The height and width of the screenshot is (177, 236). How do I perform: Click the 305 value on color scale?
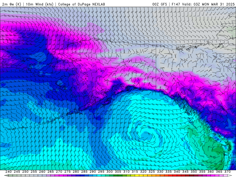[x=118, y=172]
